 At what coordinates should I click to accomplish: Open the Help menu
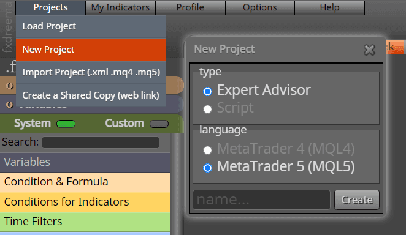329,7
